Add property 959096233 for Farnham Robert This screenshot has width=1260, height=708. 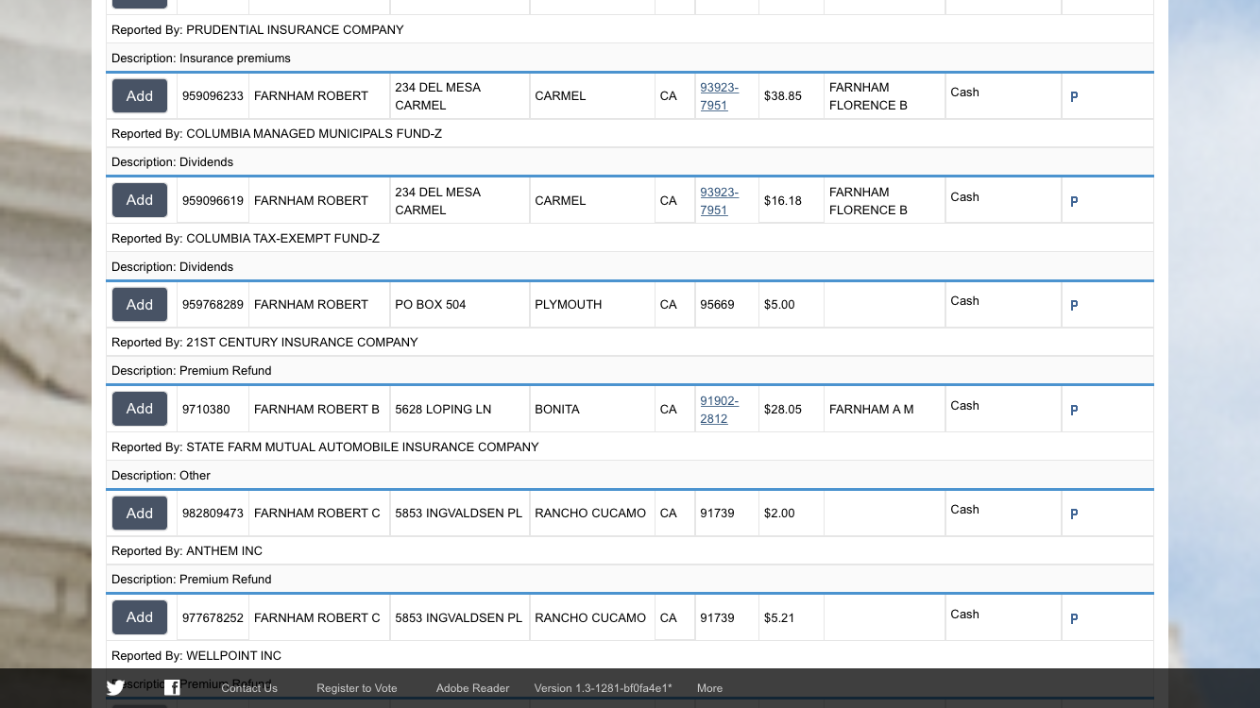click(140, 95)
